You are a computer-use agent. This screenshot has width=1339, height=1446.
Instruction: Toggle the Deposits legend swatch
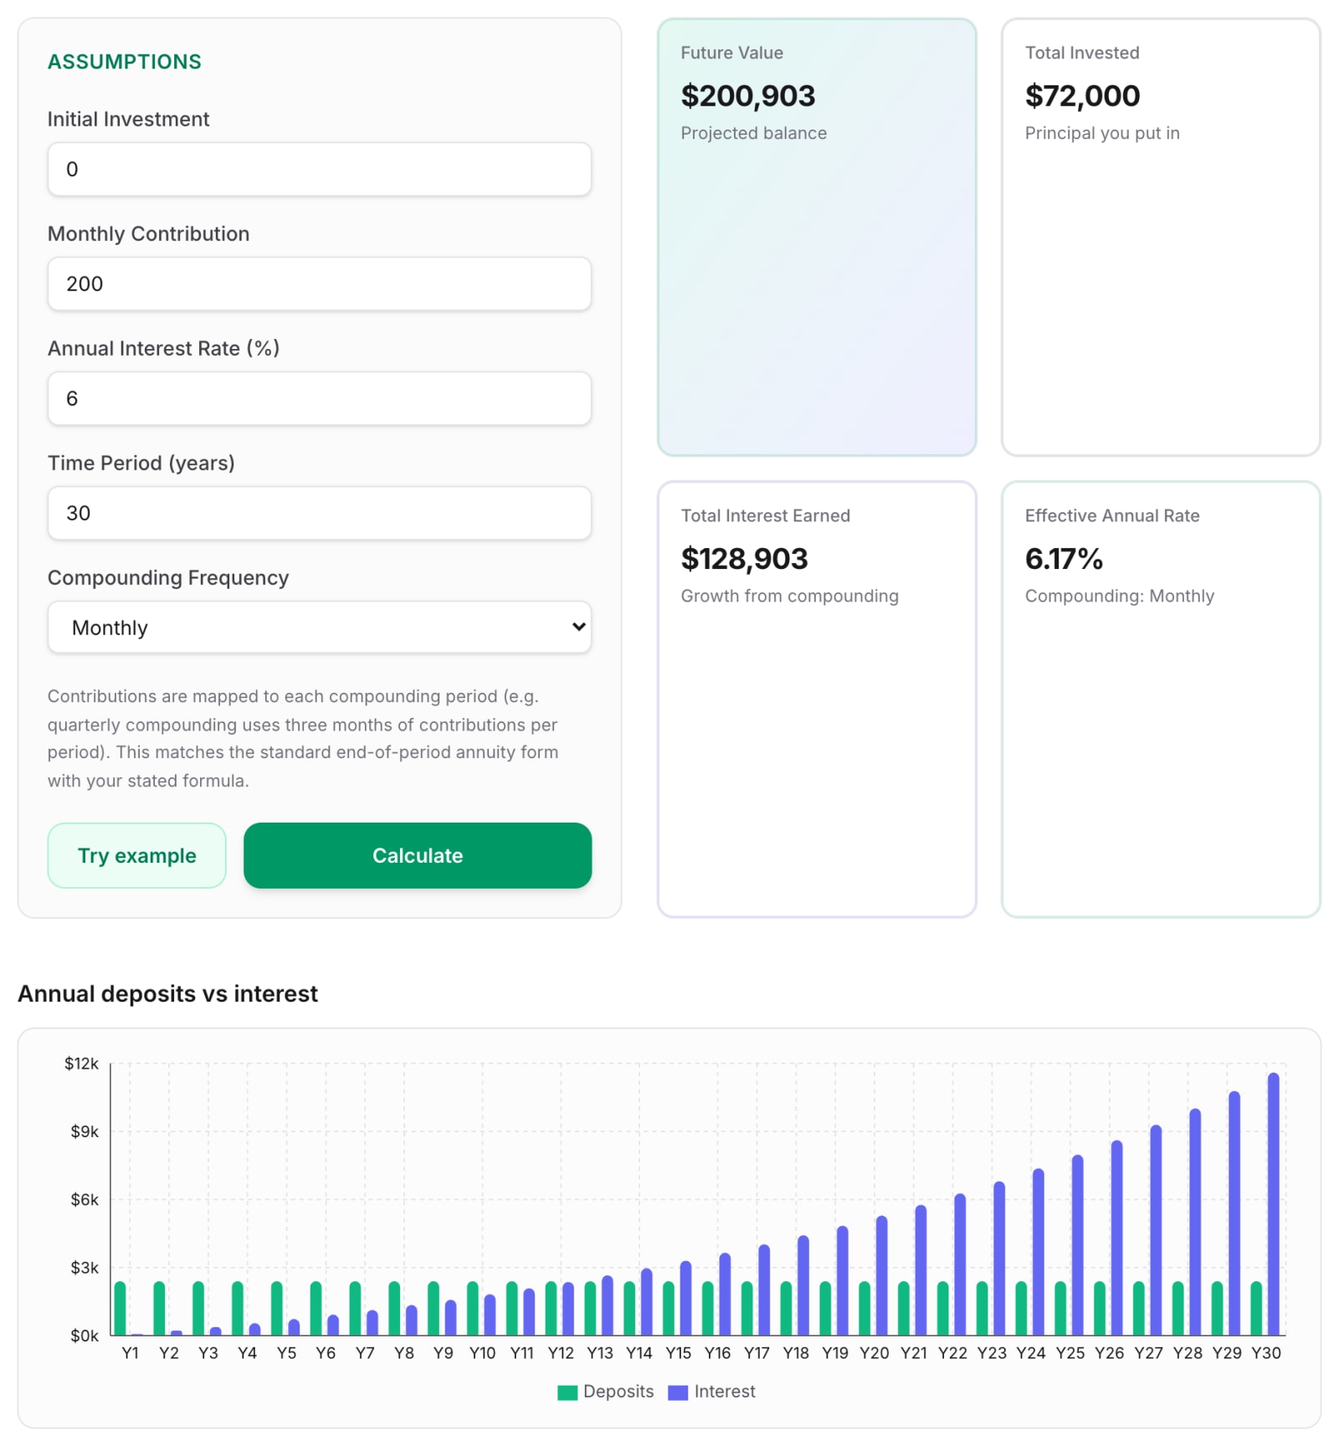coord(567,1392)
